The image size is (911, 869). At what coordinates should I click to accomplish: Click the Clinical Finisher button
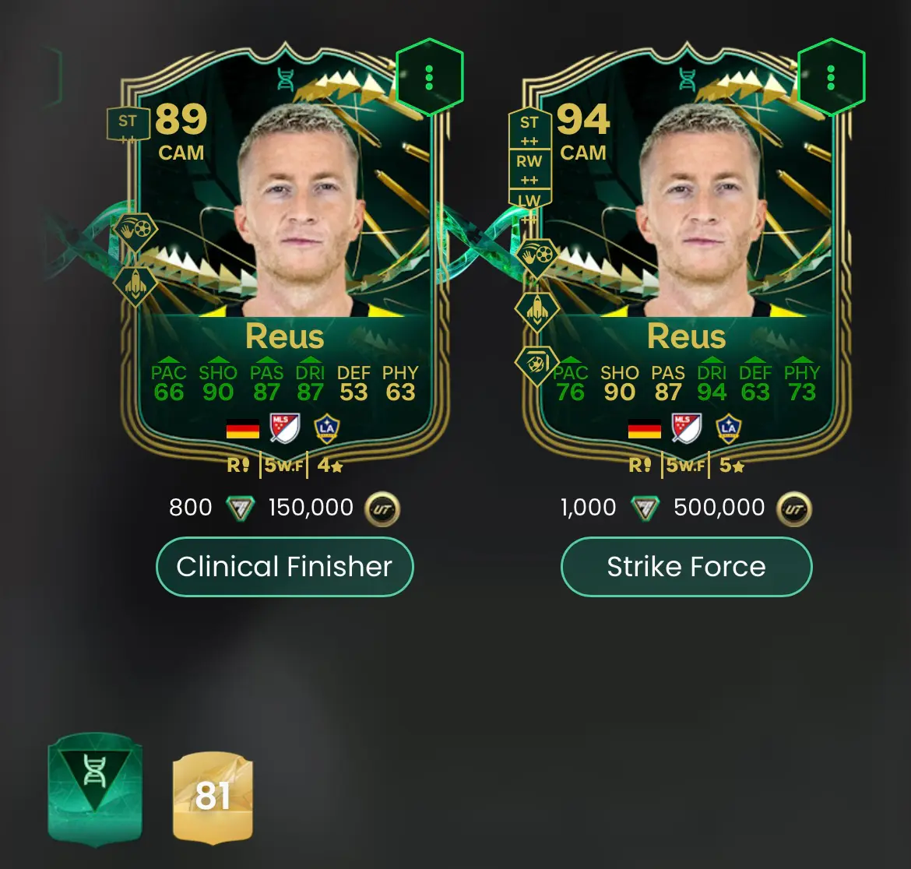tap(285, 566)
